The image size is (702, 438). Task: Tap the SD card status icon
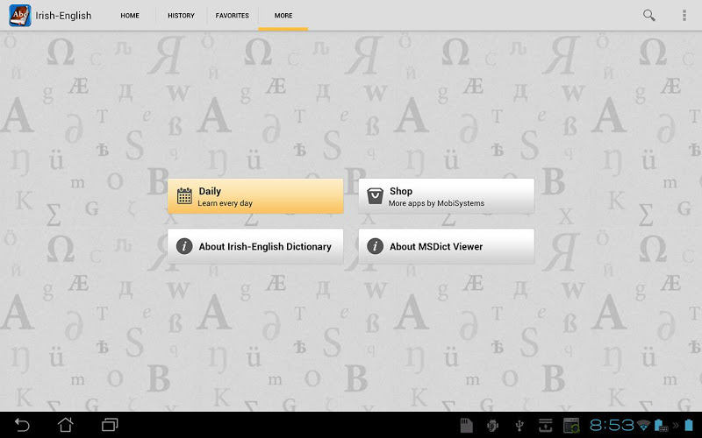point(467,426)
